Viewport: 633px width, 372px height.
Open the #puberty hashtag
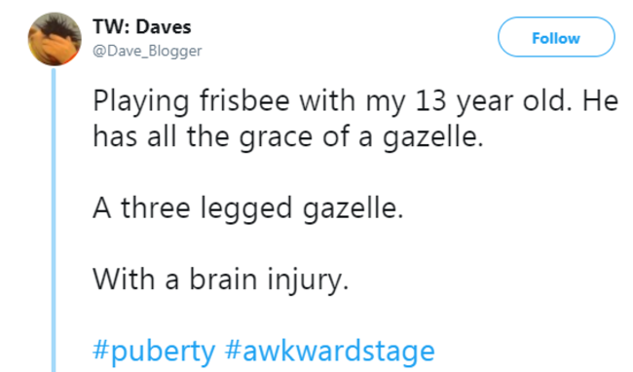pos(154,352)
